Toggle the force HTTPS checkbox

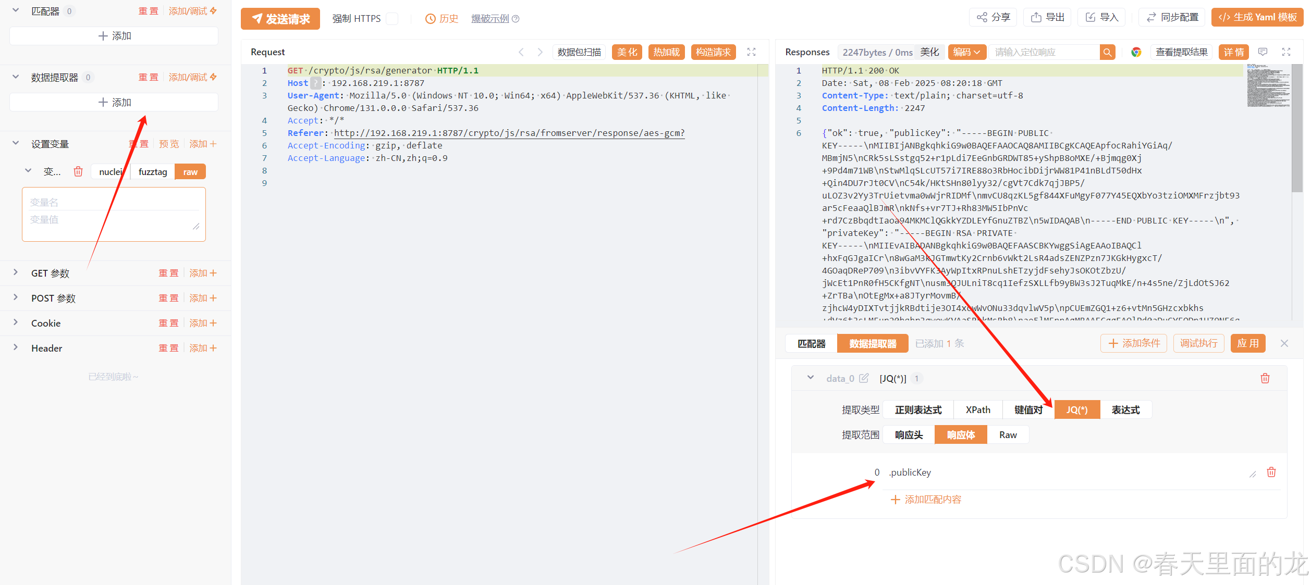pyautogui.click(x=393, y=19)
